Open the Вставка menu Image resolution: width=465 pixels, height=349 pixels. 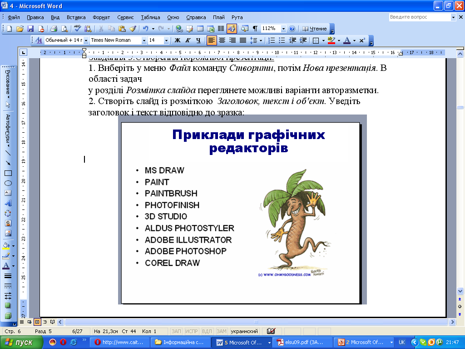pyautogui.click(x=76, y=17)
